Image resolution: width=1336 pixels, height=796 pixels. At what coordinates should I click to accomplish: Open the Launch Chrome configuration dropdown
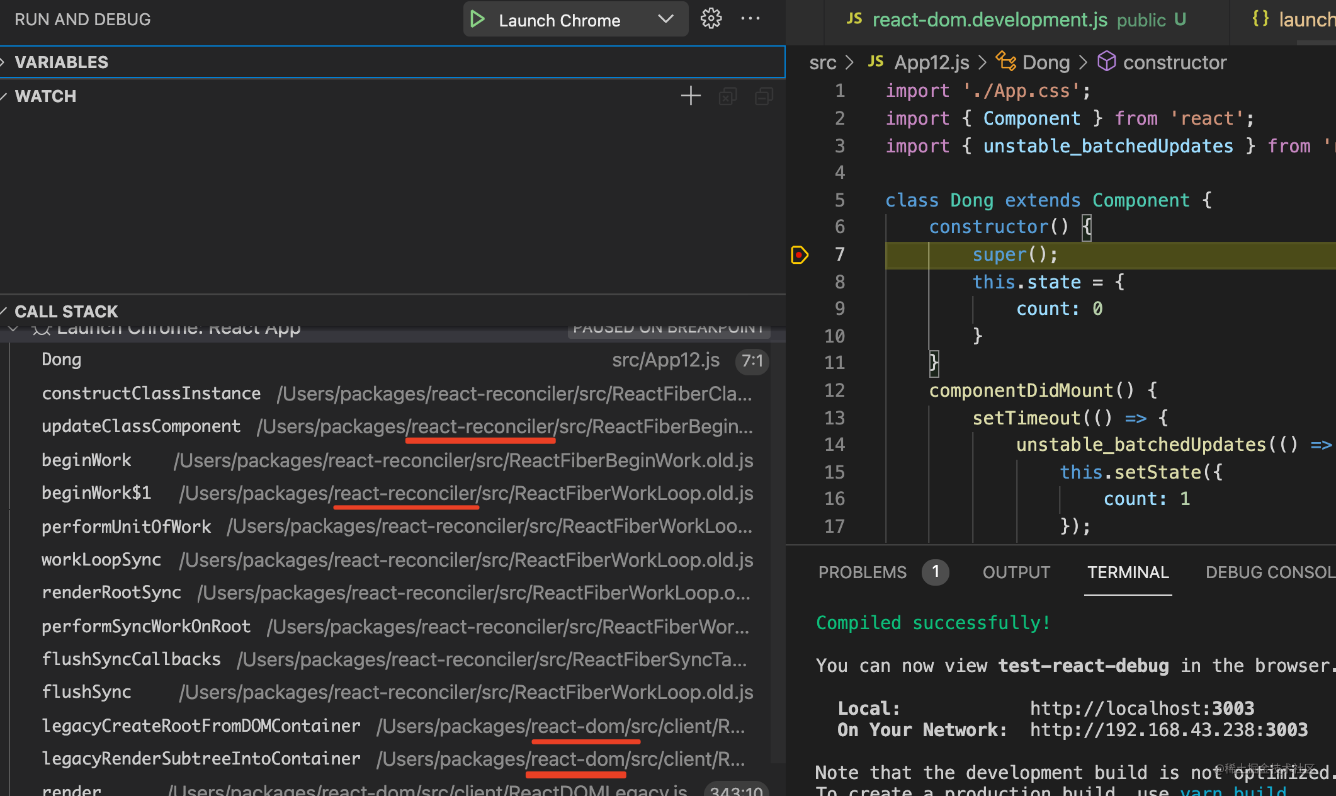[x=665, y=20]
